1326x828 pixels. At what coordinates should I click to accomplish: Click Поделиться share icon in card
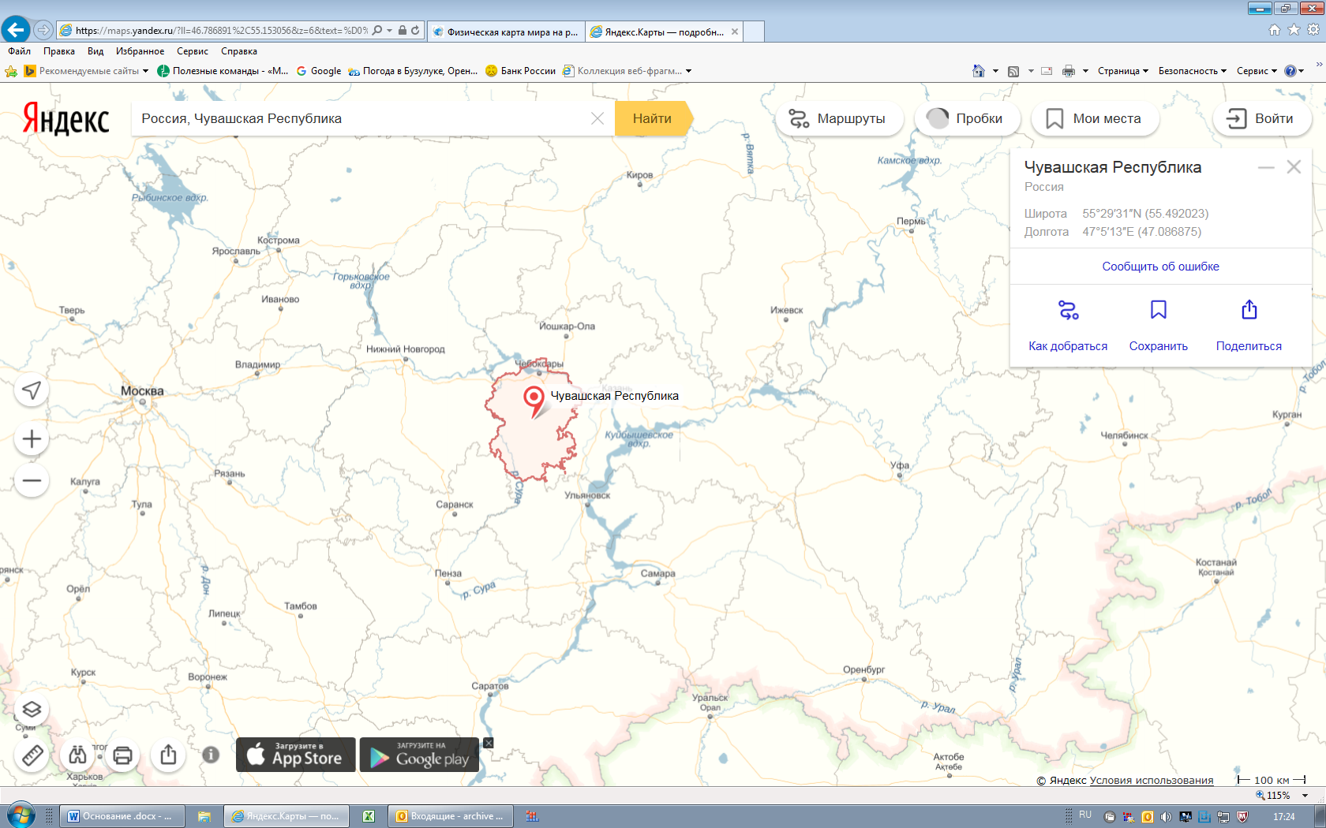(x=1249, y=310)
